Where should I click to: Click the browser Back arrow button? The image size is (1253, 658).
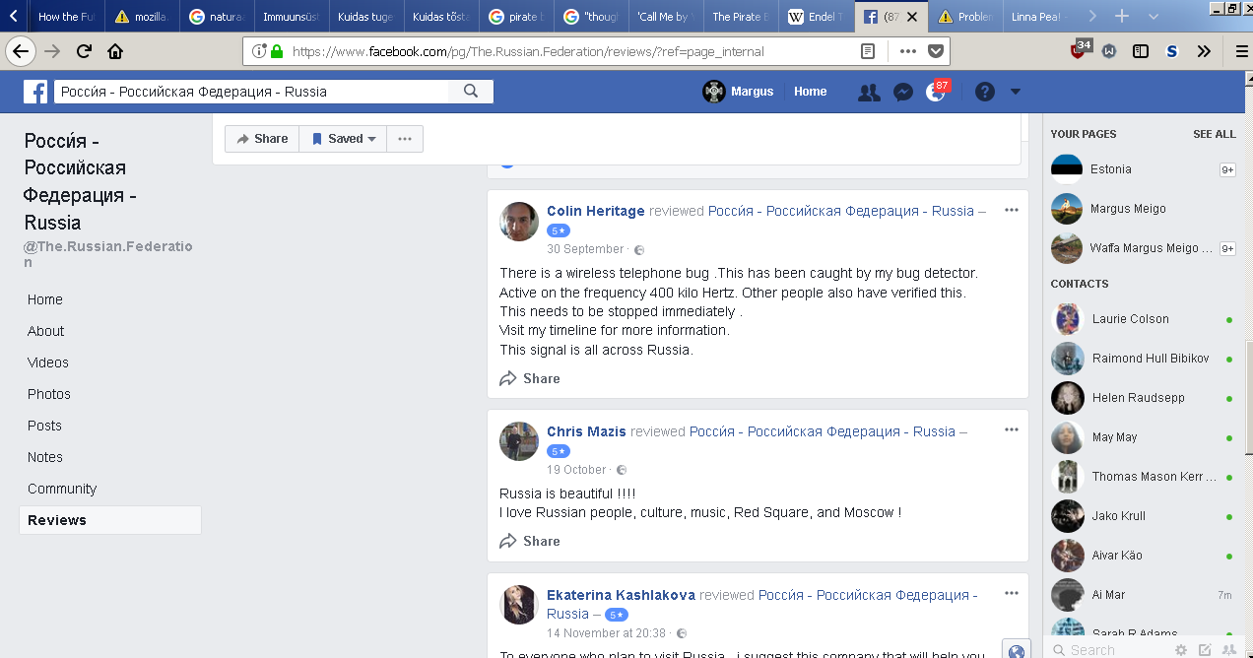click(21, 51)
